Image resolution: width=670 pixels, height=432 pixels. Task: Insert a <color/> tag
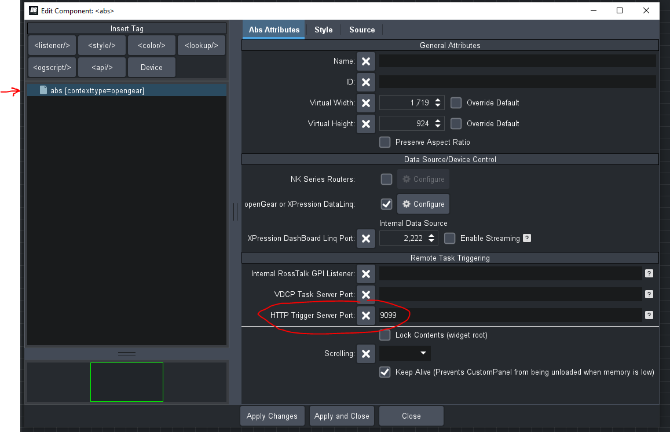152,45
